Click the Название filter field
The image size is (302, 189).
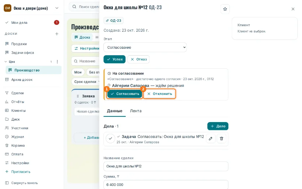(x=86, y=61)
